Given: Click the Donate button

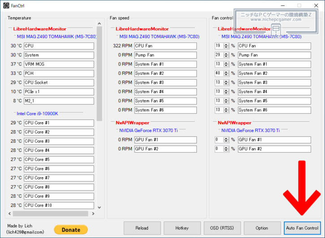Looking at the screenshot, I should 70,229.
